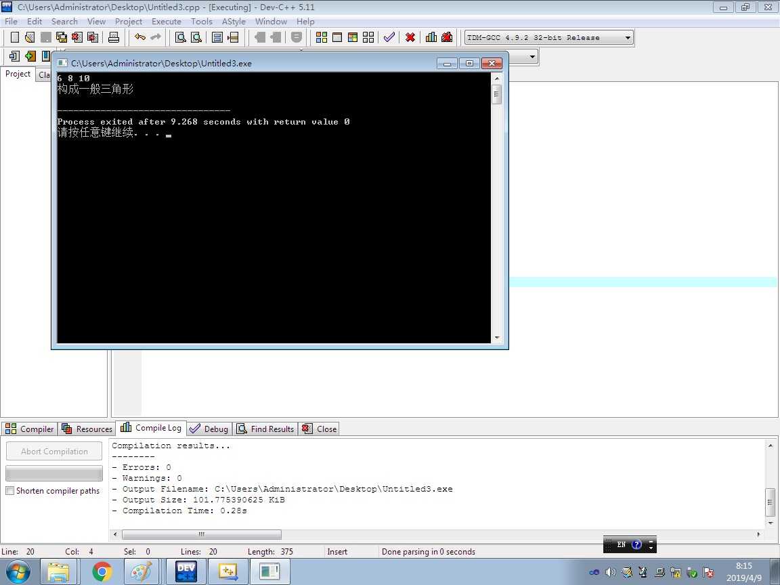Open the Execute menu
The image size is (780, 585).
[x=166, y=22]
